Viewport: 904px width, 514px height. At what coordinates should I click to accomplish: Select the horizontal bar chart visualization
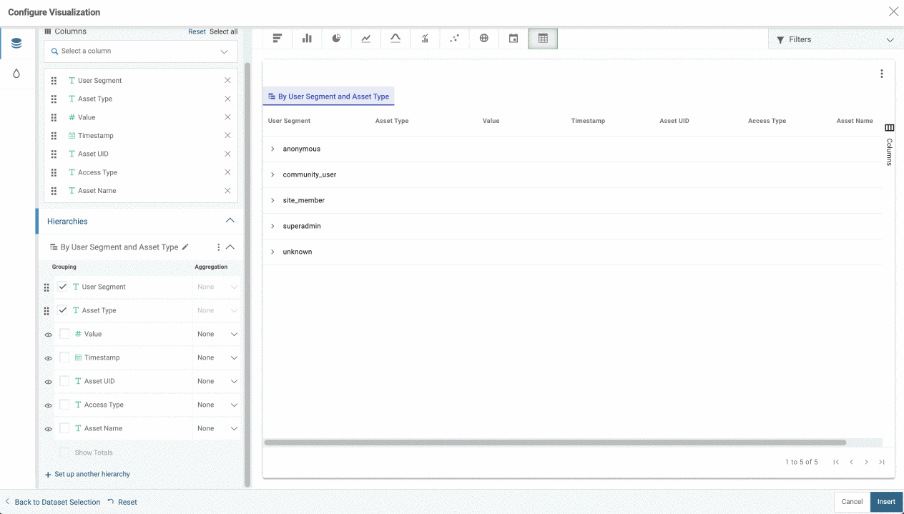[x=277, y=38]
